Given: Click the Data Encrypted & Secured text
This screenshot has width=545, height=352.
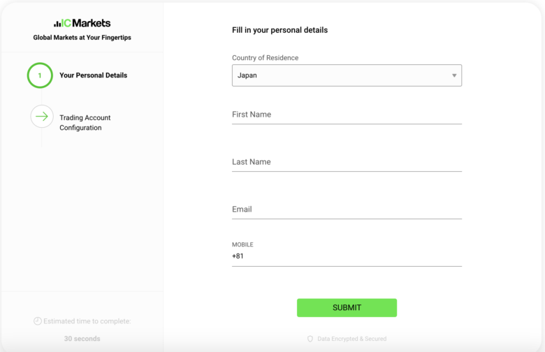Looking at the screenshot, I should tap(351, 339).
